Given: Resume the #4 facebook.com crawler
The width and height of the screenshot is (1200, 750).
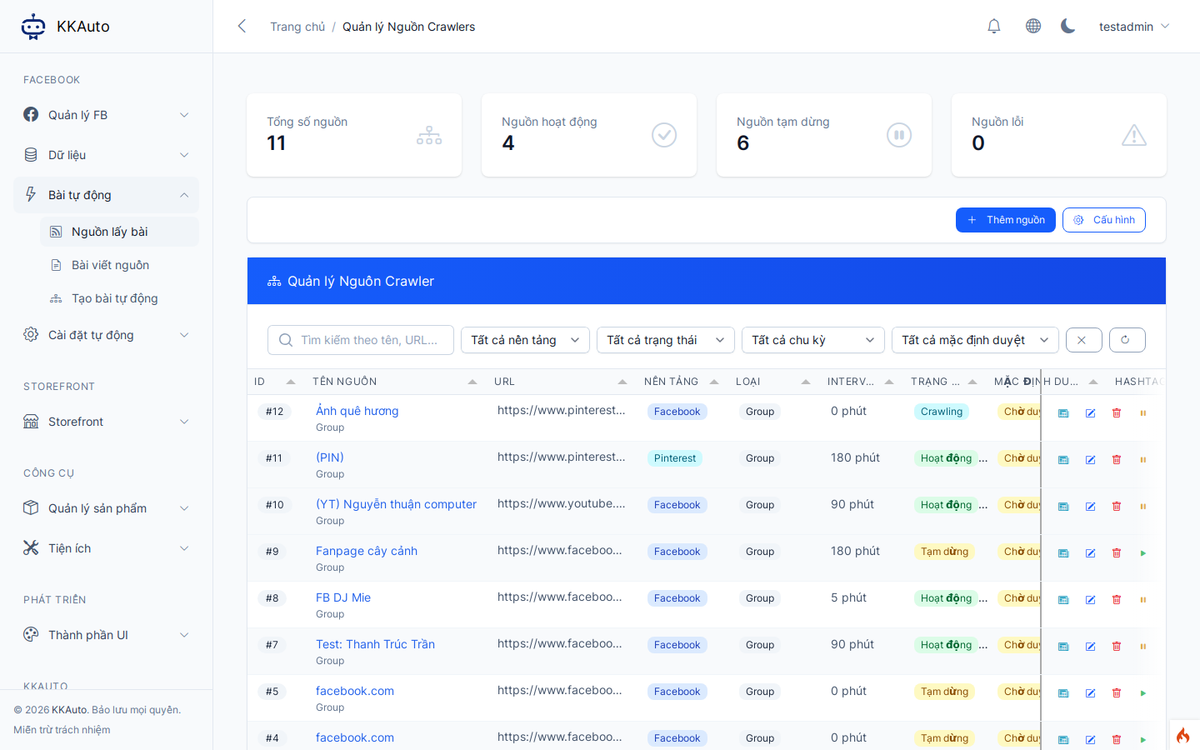Looking at the screenshot, I should (x=1143, y=740).
